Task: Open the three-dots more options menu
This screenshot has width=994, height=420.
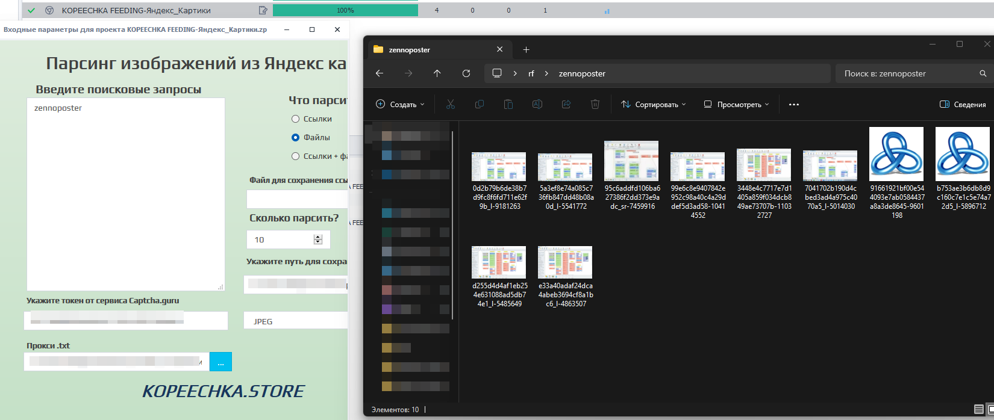Action: (793, 104)
